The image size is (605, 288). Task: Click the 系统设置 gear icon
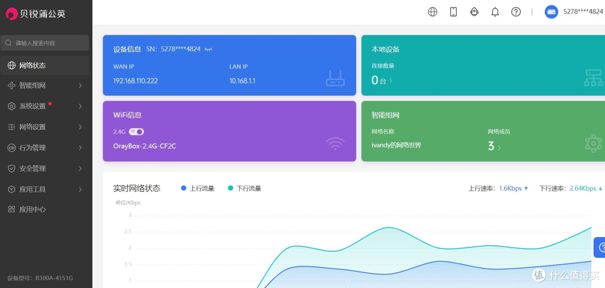point(12,106)
